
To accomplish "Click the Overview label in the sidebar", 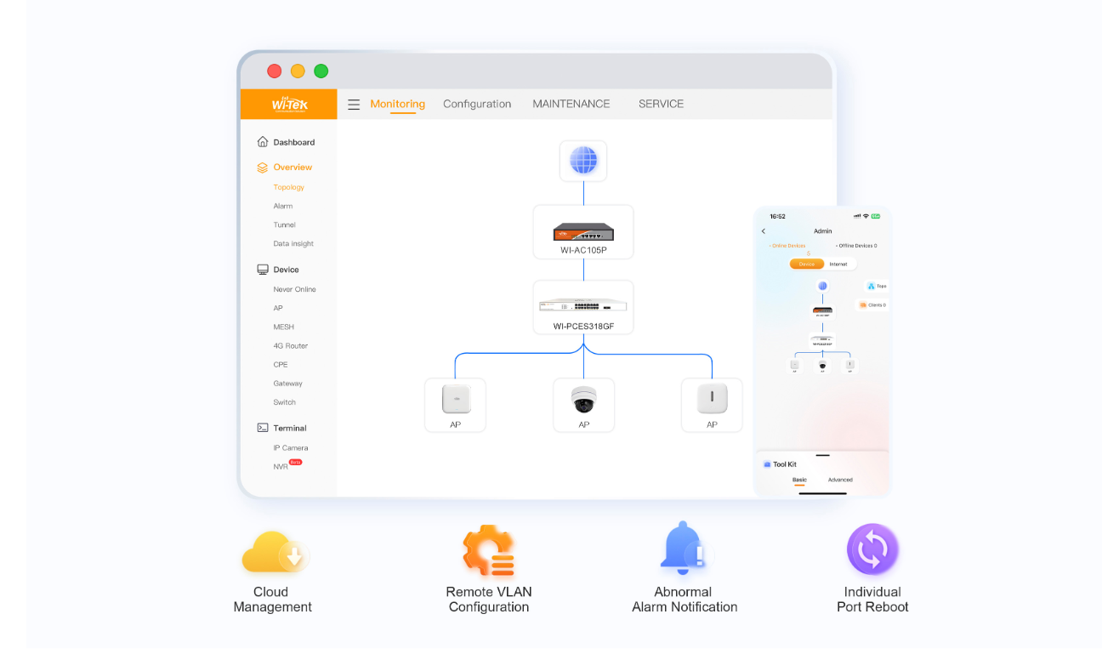I will (x=293, y=168).
